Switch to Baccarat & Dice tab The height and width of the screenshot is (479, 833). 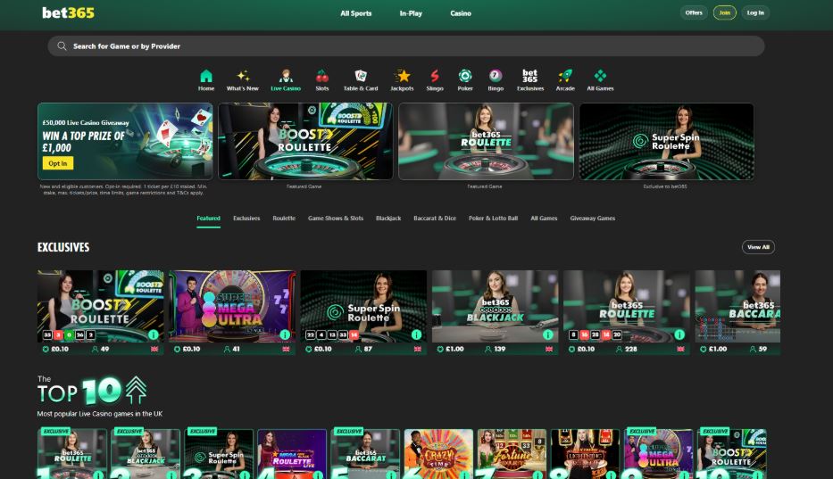click(435, 219)
